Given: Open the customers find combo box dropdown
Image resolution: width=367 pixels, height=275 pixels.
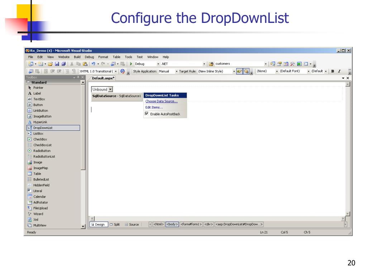Looking at the screenshot, I should click(266, 64).
